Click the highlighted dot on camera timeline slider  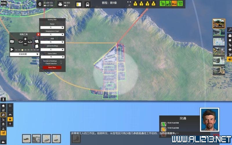(22, 50)
